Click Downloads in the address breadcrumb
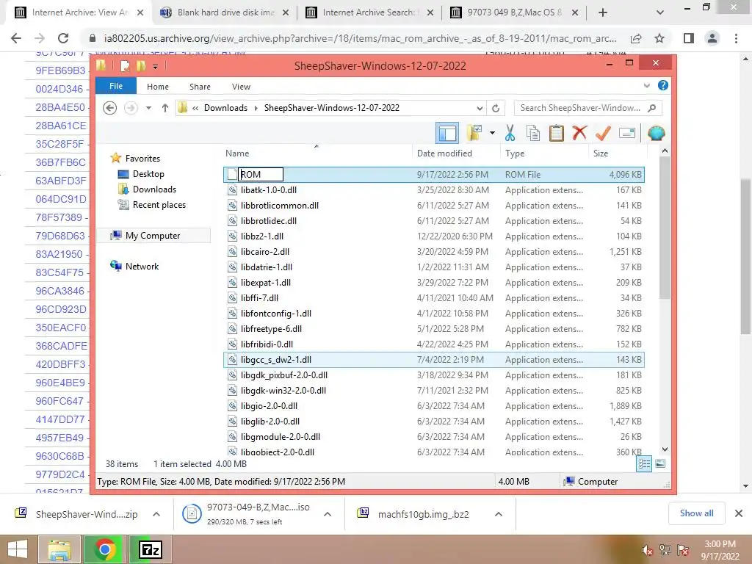Screen dimensions: 752x564 point(225,108)
